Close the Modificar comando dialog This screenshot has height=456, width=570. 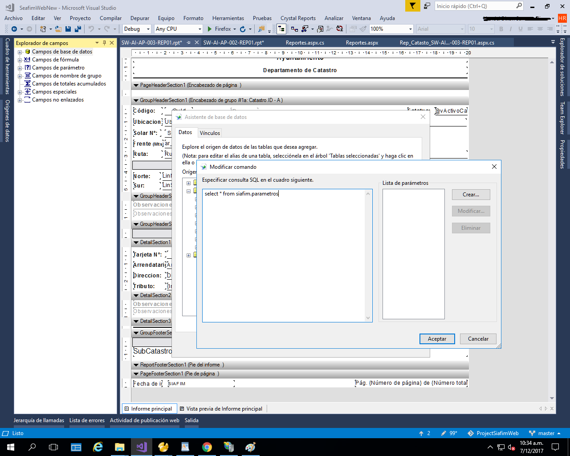tap(494, 167)
